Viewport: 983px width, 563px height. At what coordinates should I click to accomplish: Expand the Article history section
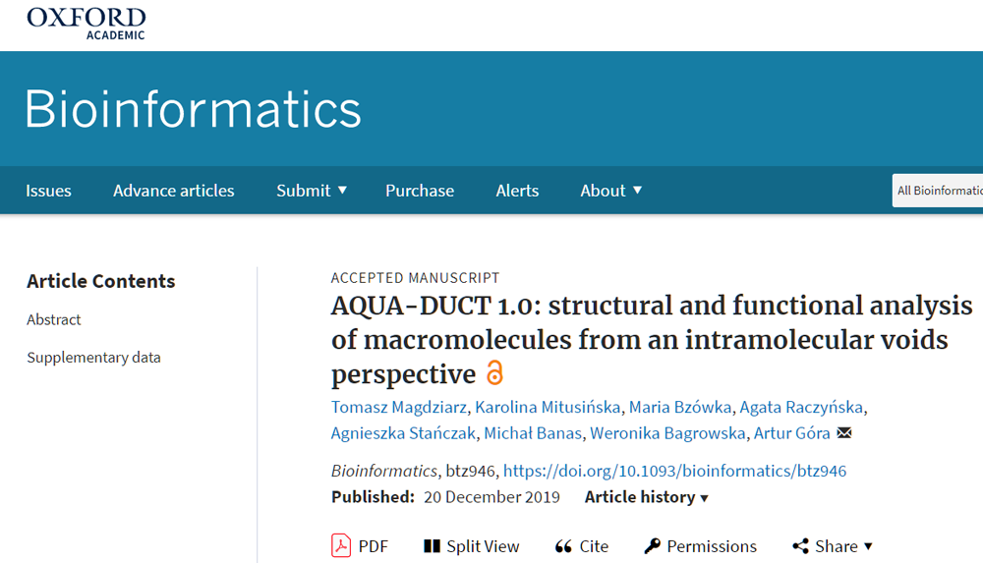tap(647, 497)
